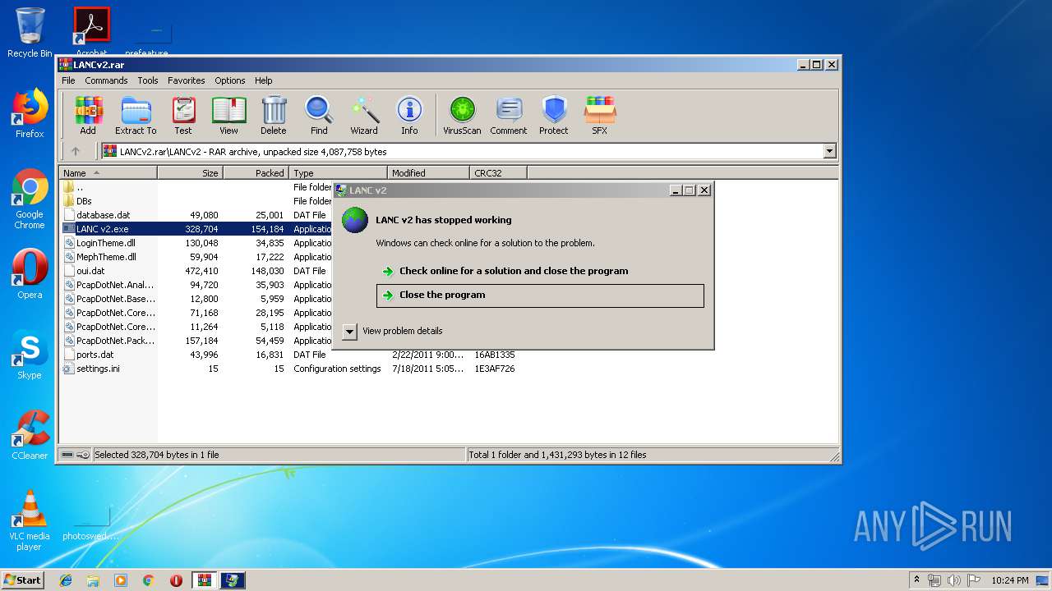Click the SFX toolbar icon

600,115
